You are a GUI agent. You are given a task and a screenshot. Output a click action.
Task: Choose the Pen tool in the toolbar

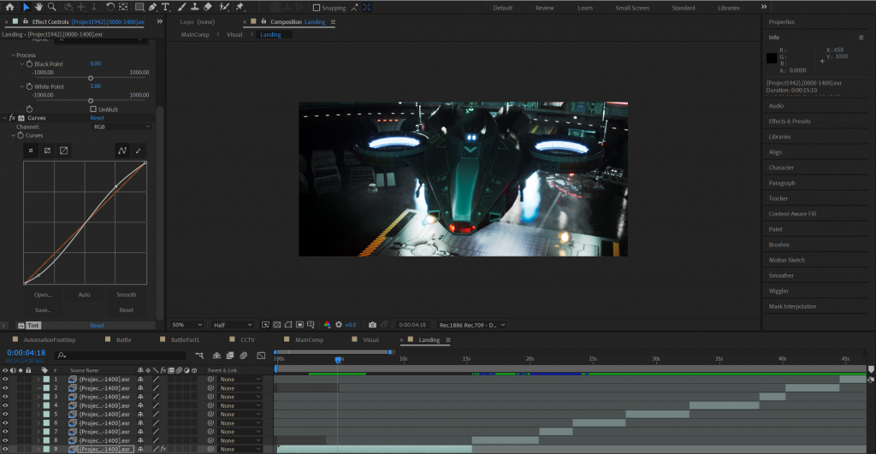tap(154, 7)
